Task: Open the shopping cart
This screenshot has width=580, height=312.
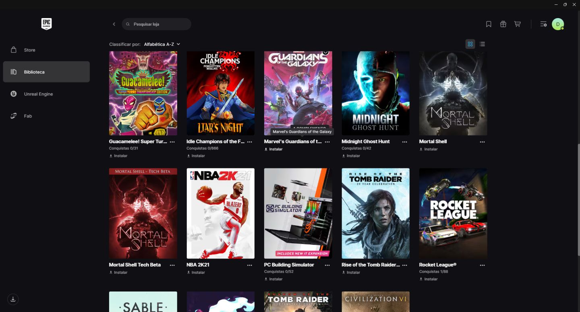Action: 518,24
